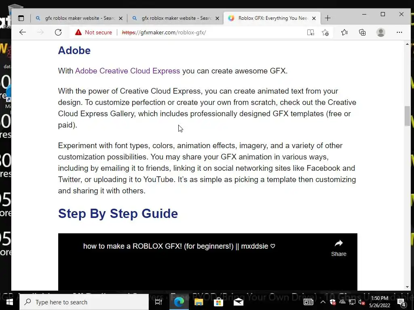This screenshot has height=310, width=414.
Task: Open the network tray icon
Action: [352, 302]
